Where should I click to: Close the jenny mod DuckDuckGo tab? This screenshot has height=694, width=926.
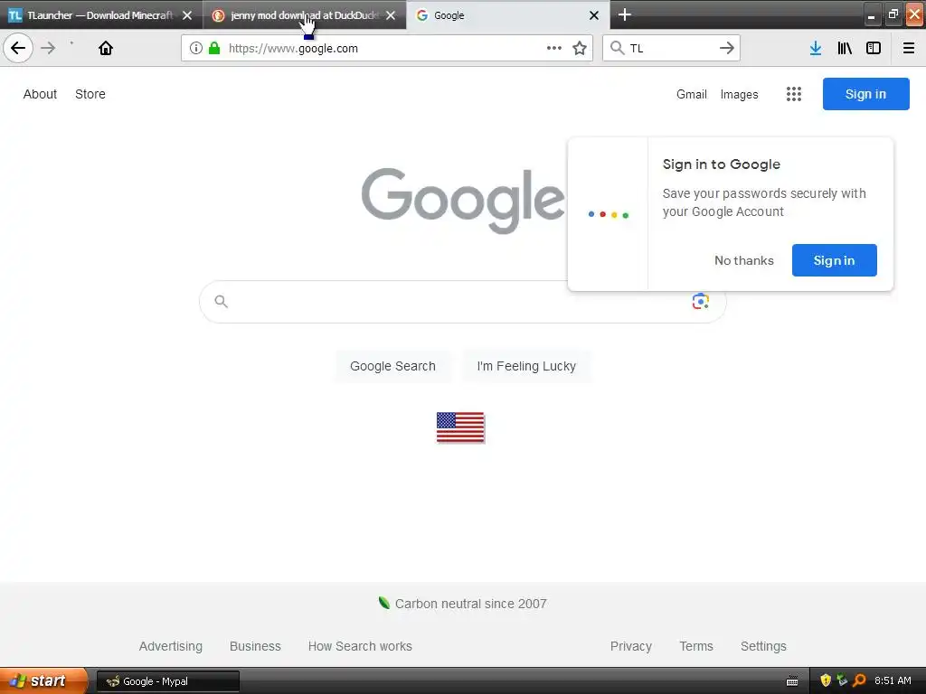[391, 15]
